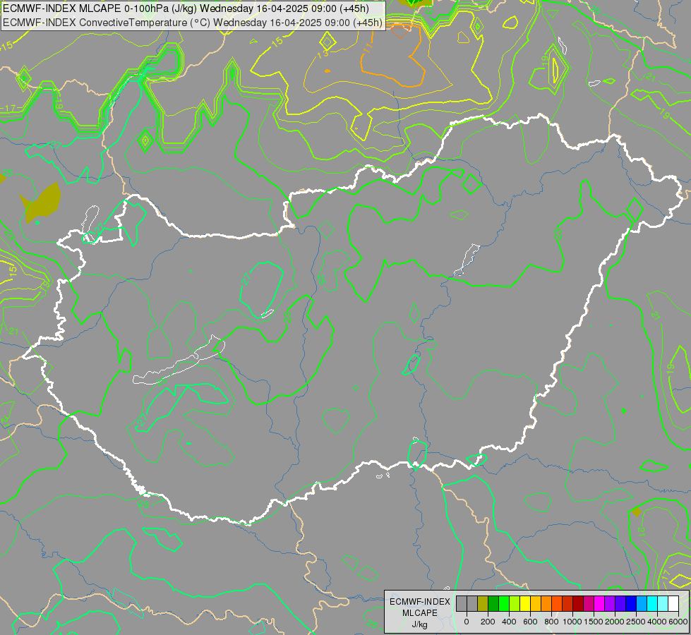Viewport: 691px width, 635px height.
Task: Click the red-orange swatch right of 800
Action: (557, 604)
